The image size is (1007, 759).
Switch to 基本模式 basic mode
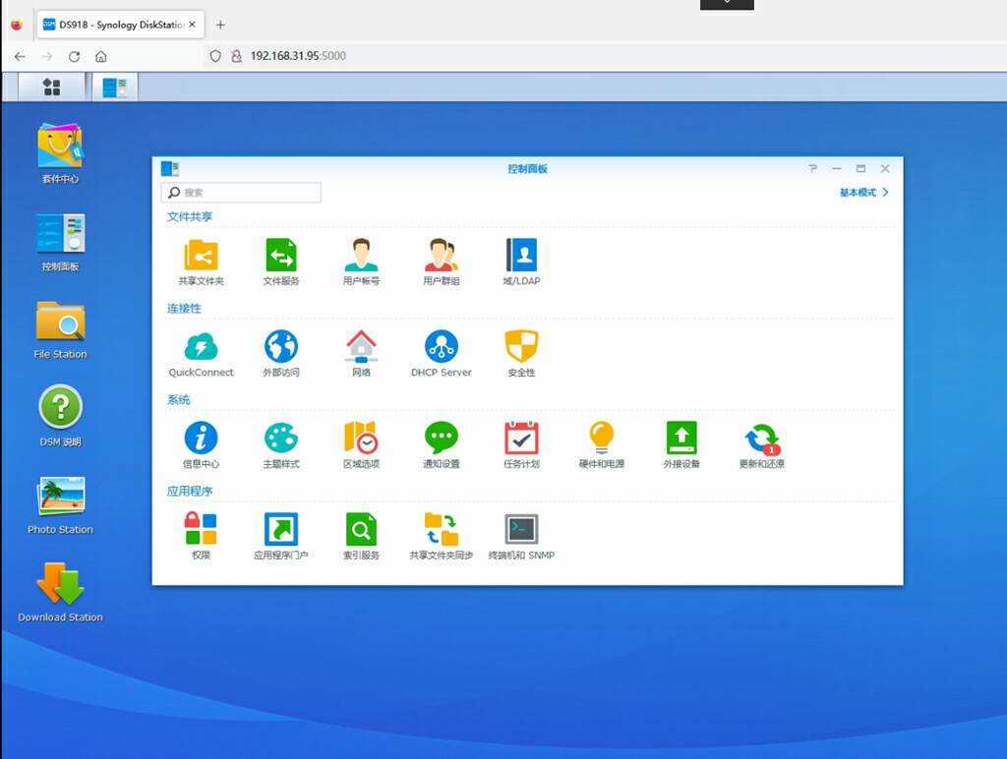pyautogui.click(x=862, y=193)
